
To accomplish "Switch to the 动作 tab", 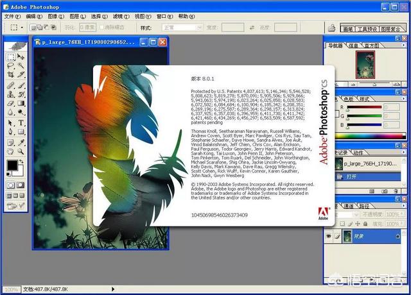I will coord(358,153).
